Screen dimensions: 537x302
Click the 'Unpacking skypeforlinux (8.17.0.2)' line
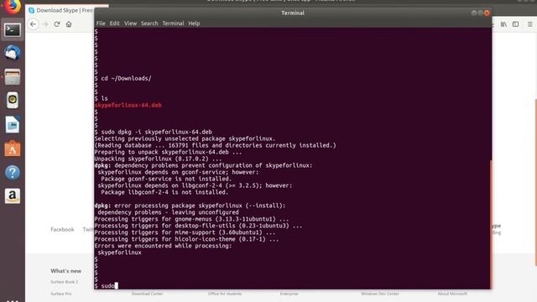point(158,159)
